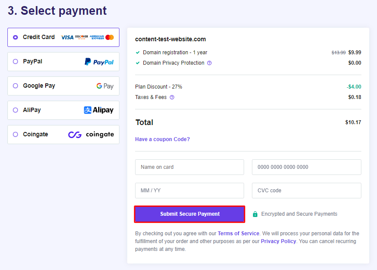377x270 pixels.
Task: Click the Coingate logo
Action: (91, 135)
